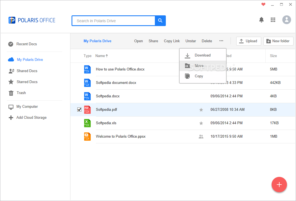Toggle the star on Softpedia.pdf
Viewport: 296px width, 201px height.
(x=201, y=110)
